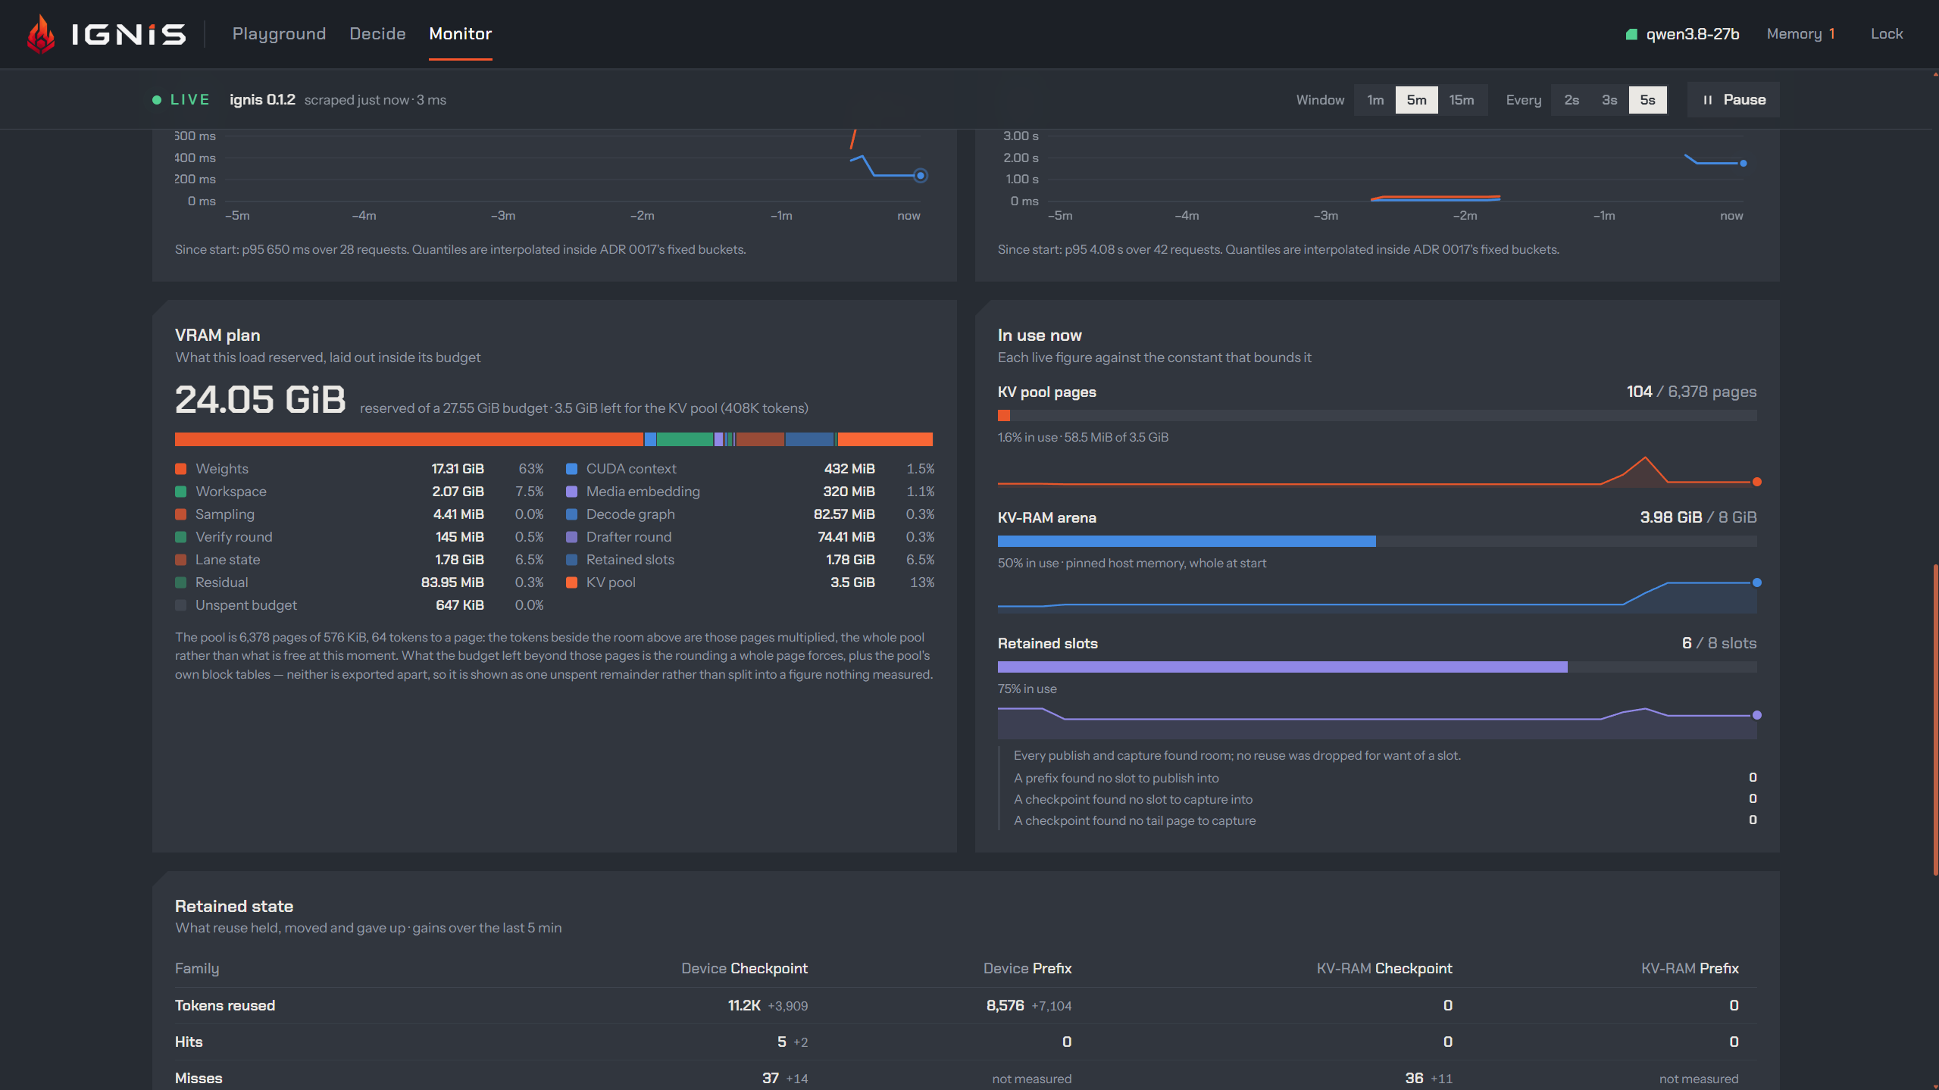Click the latest point on KV-RAM sparkline
The image size is (1939, 1090).
pyautogui.click(x=1756, y=582)
